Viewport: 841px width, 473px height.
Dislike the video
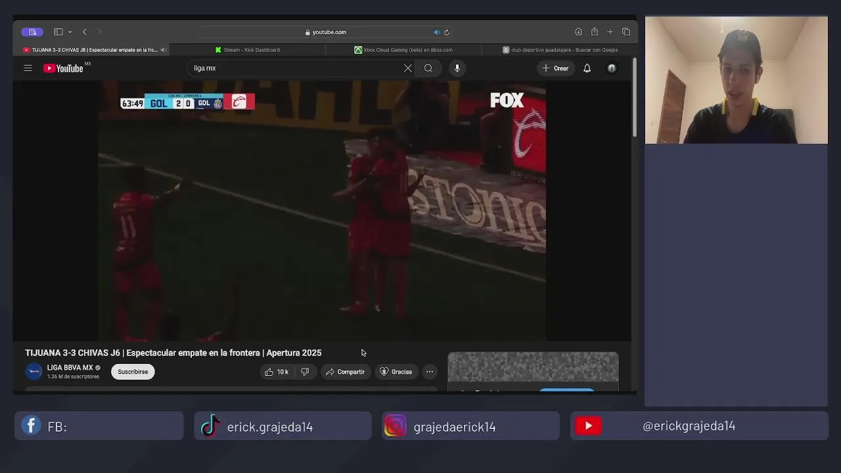click(x=305, y=372)
